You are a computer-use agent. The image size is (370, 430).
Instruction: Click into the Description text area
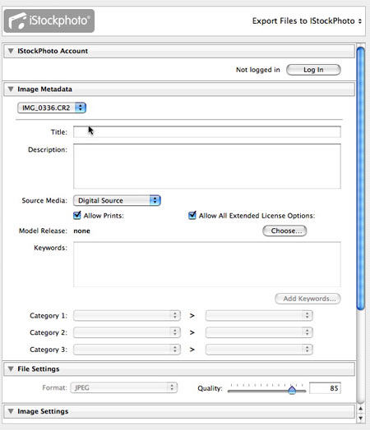[x=207, y=167]
